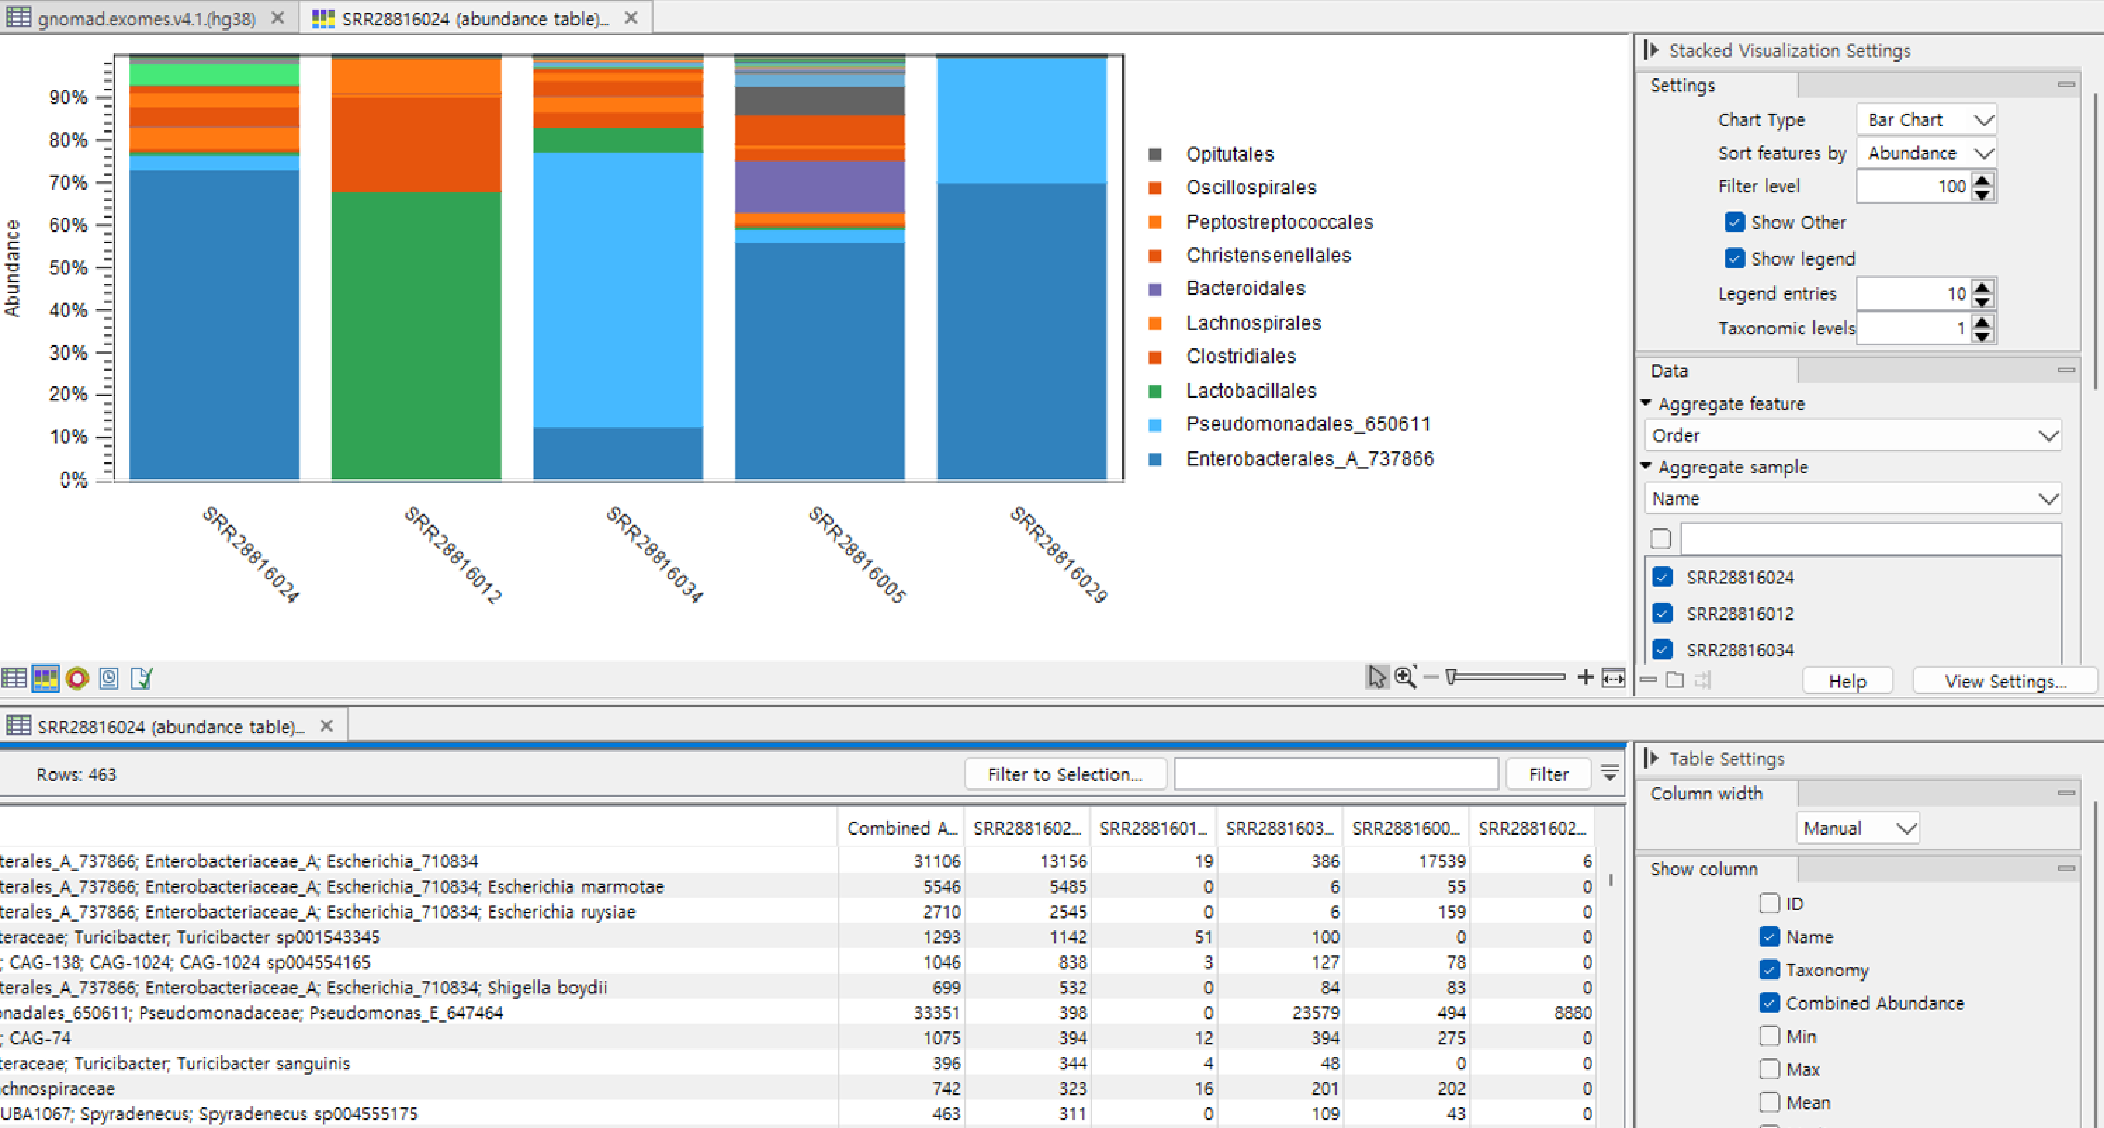This screenshot has height=1128, width=2104.
Task: Collapse the Table Settings side panel
Action: 1651,757
